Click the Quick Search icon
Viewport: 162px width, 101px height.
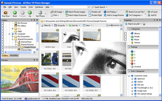click(93, 7)
